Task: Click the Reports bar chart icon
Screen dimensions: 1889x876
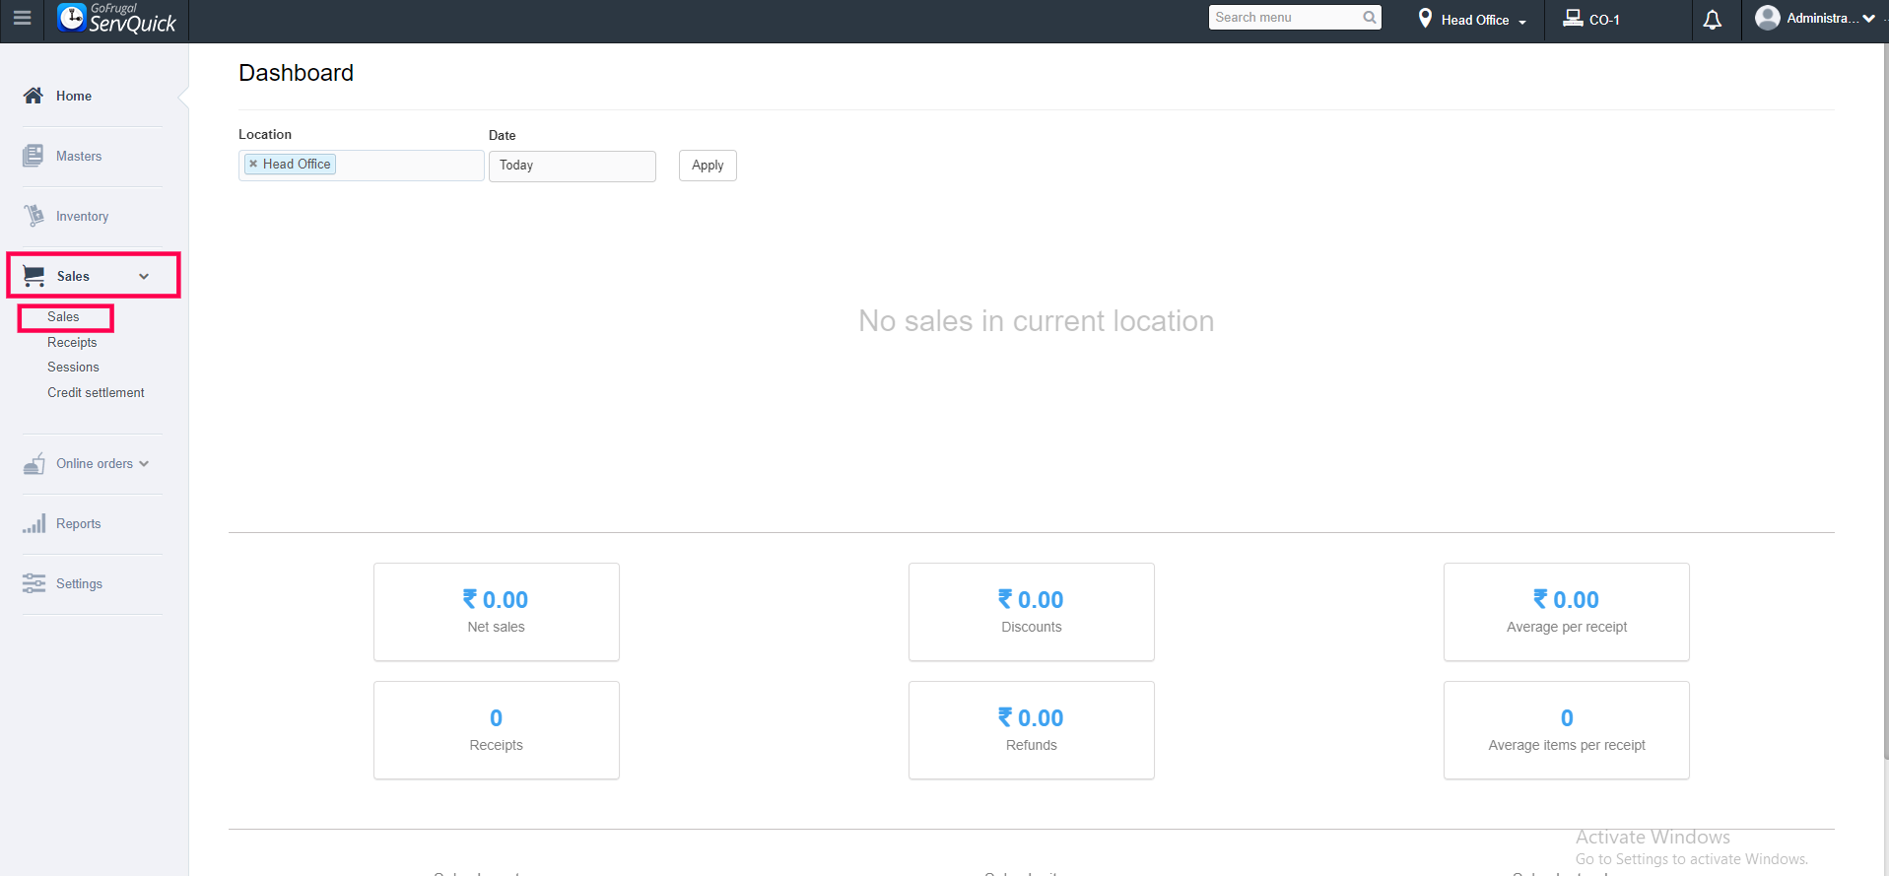Action: (x=34, y=523)
